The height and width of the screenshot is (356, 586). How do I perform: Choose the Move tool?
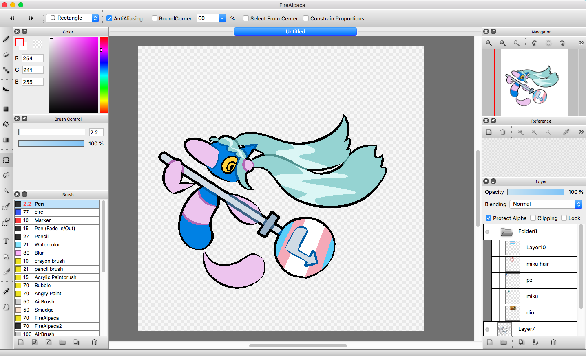coord(6,90)
